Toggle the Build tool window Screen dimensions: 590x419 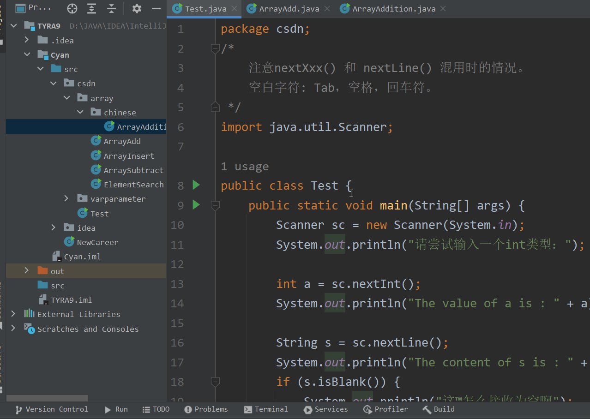pos(438,409)
